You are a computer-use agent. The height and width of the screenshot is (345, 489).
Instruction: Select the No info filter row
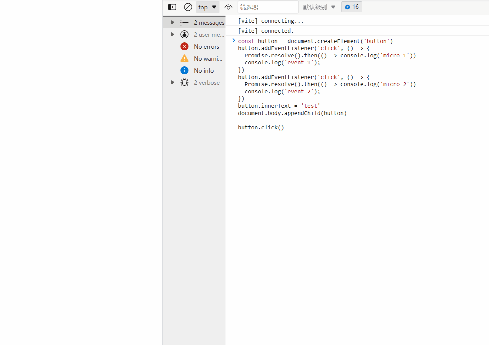194,70
